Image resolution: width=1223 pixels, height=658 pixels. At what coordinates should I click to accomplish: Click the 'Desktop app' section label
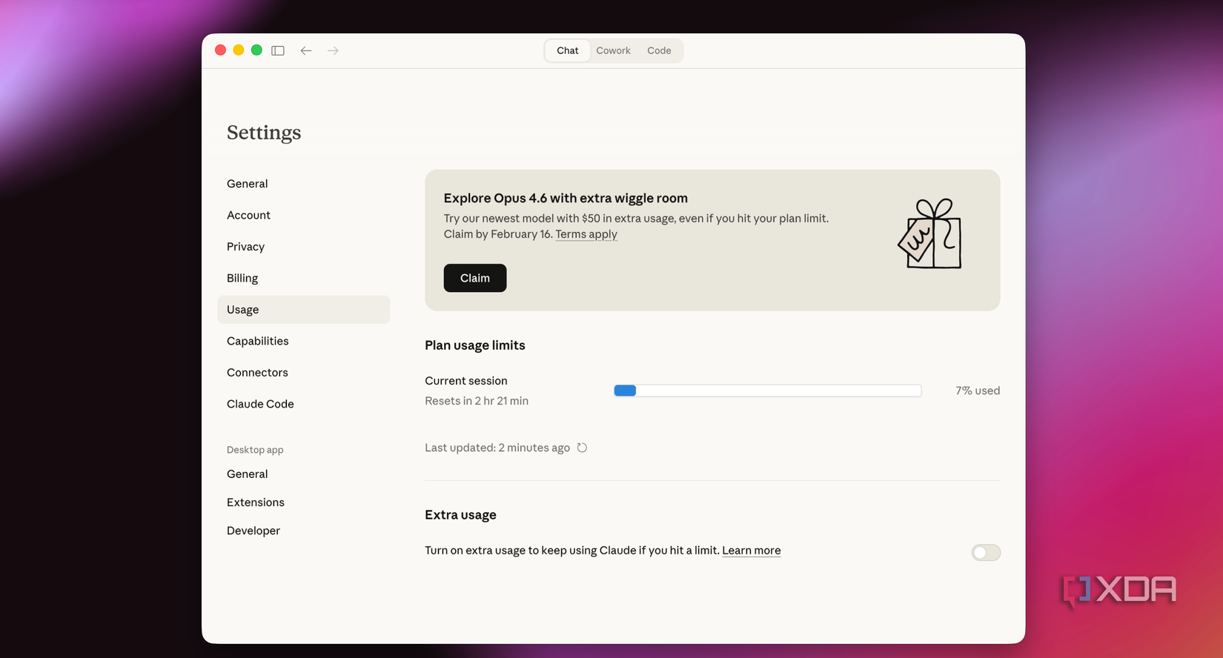point(255,450)
